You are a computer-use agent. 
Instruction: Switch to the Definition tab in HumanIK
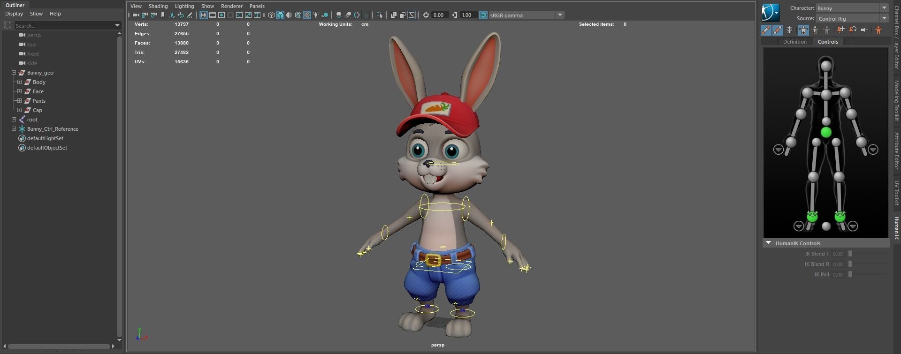[794, 42]
